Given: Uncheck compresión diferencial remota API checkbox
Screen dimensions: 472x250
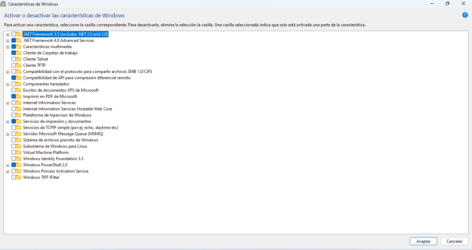Looking at the screenshot, I should 13,78.
